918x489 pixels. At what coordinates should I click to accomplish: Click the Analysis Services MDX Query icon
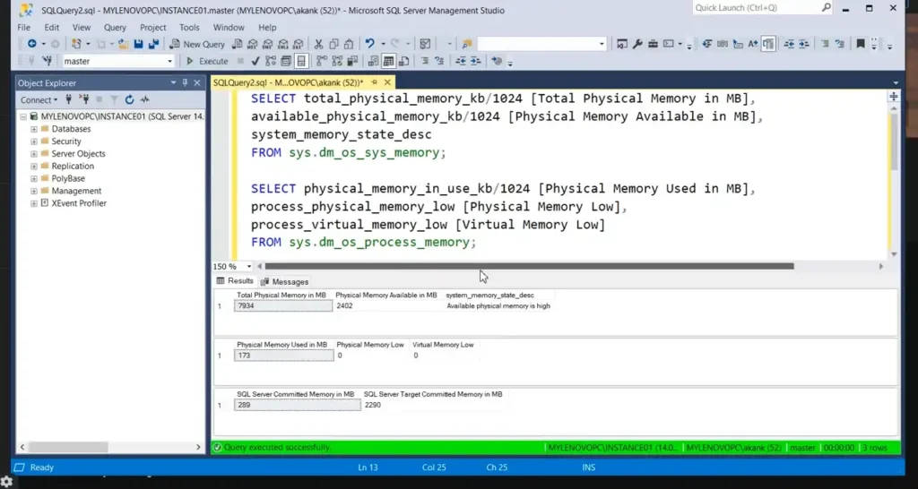[x=252, y=44]
